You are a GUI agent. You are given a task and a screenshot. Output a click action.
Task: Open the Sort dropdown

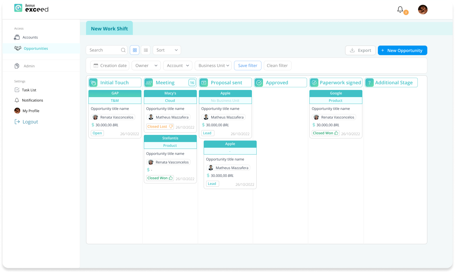(x=167, y=50)
